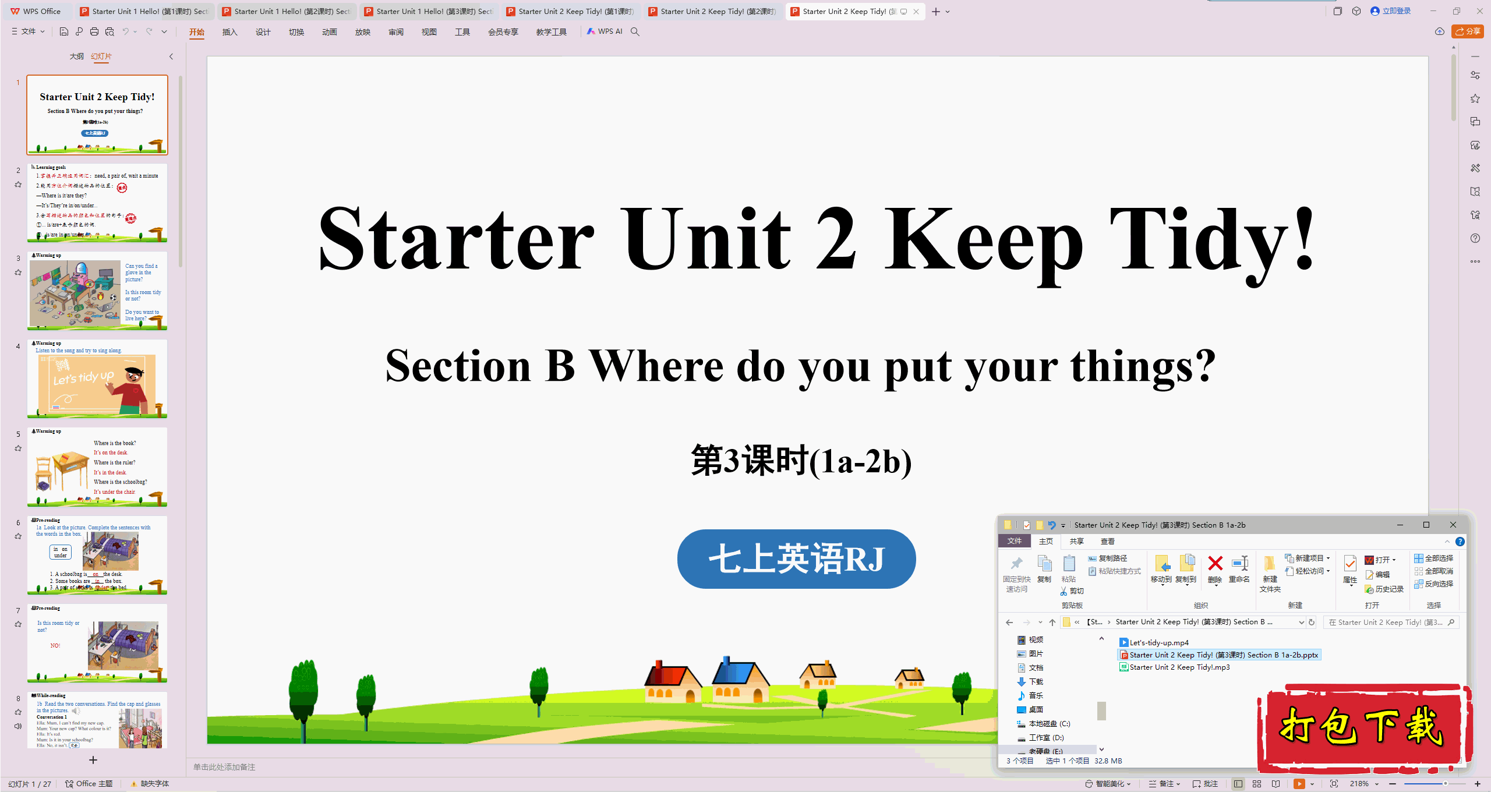This screenshot has height=792, width=1491.
Task: Click zoom out minus in status bar
Action: point(1393,784)
